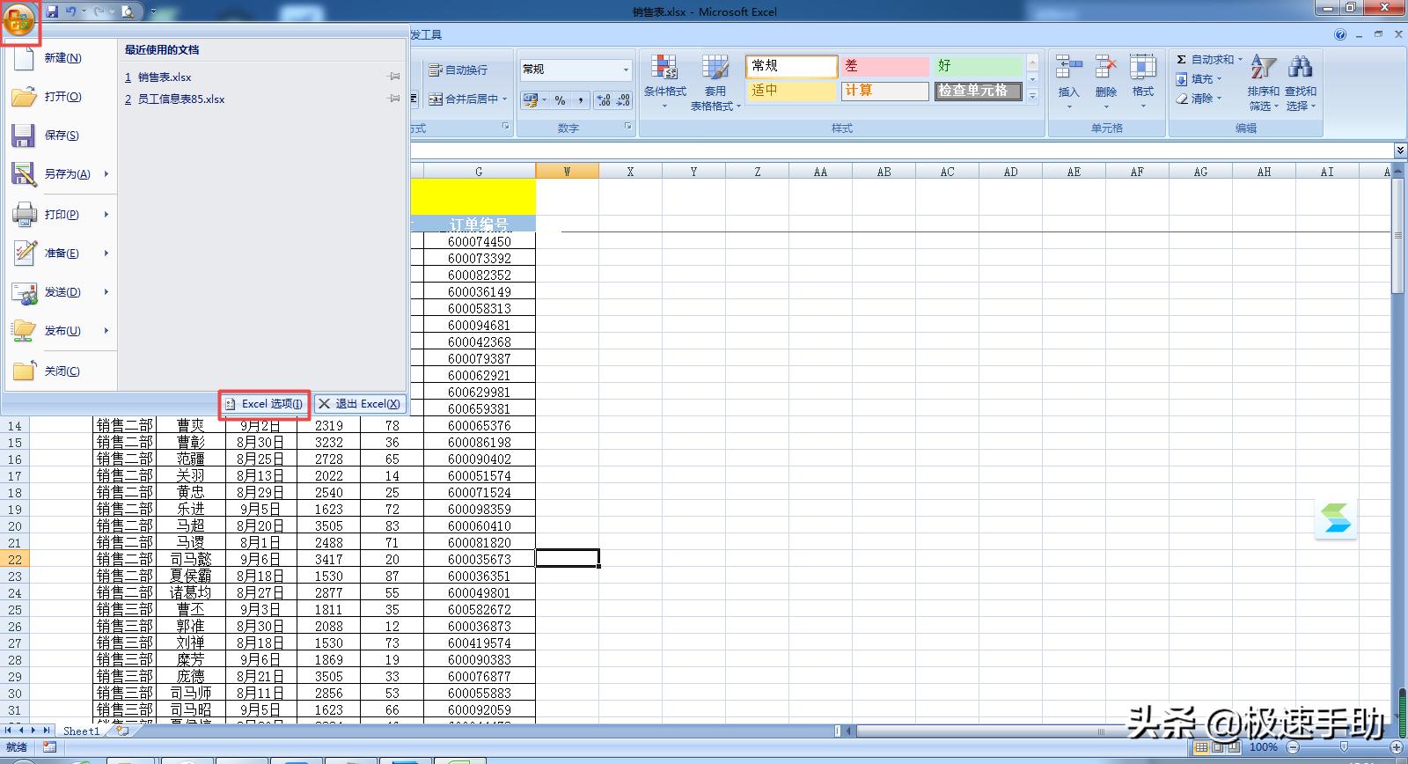This screenshot has height=764, width=1408.
Task: Click 退出 Excel(X) button
Action: [x=359, y=404]
